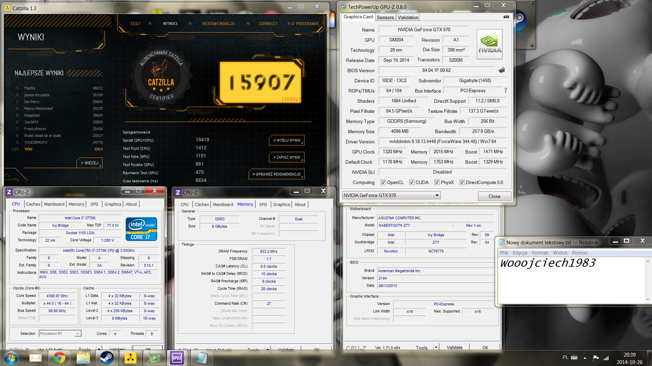Switch to Catzilla via yellow taskbar icon
652x366 pixels.
point(130,358)
